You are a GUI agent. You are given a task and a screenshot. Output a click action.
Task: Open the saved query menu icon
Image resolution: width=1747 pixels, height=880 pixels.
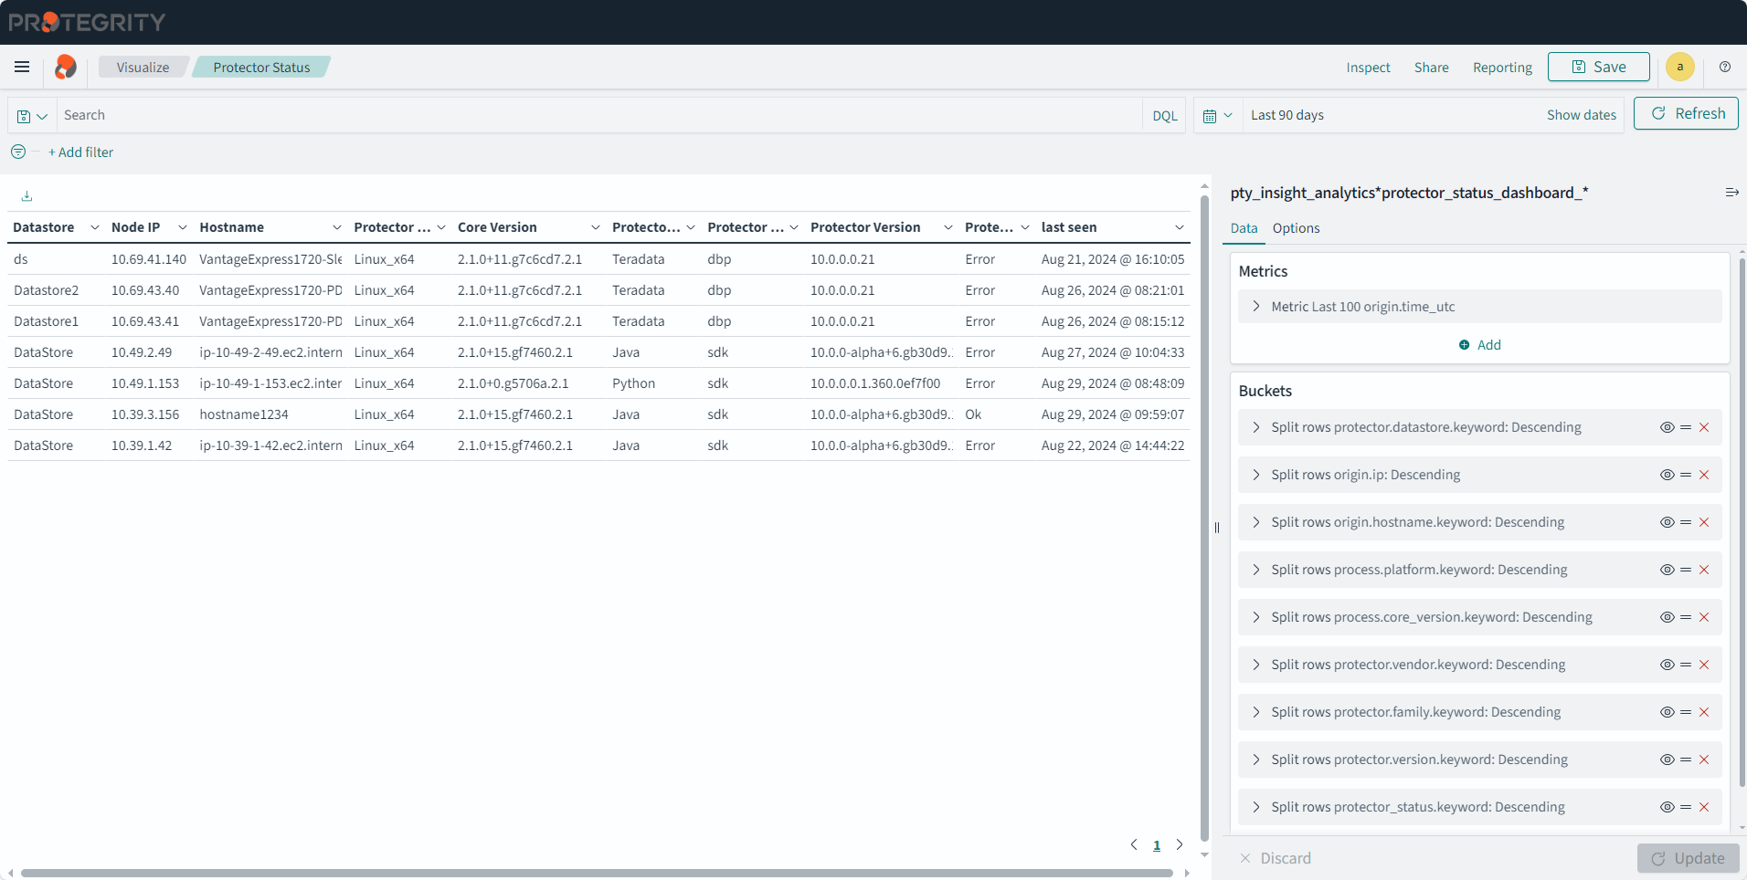point(32,116)
